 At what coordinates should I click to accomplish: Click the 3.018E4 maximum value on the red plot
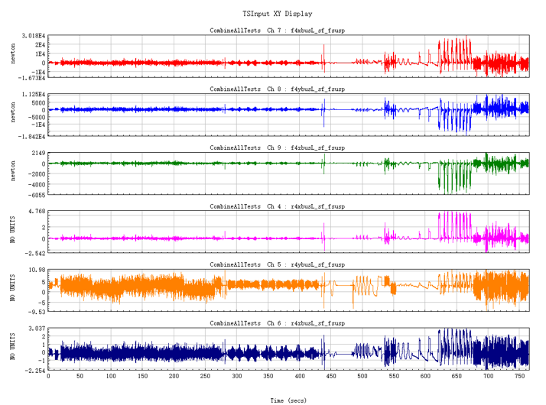click(x=34, y=36)
